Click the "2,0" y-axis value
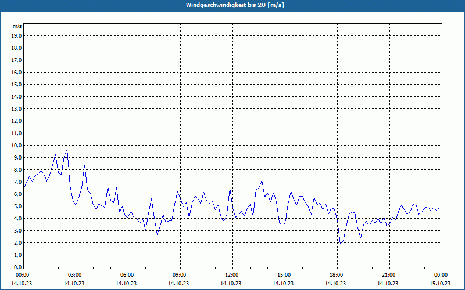The height and width of the screenshot is (290, 465). click(x=17, y=243)
